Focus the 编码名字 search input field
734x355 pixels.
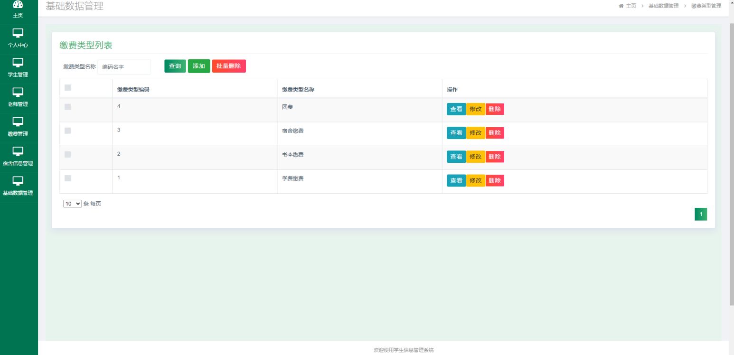pos(124,67)
